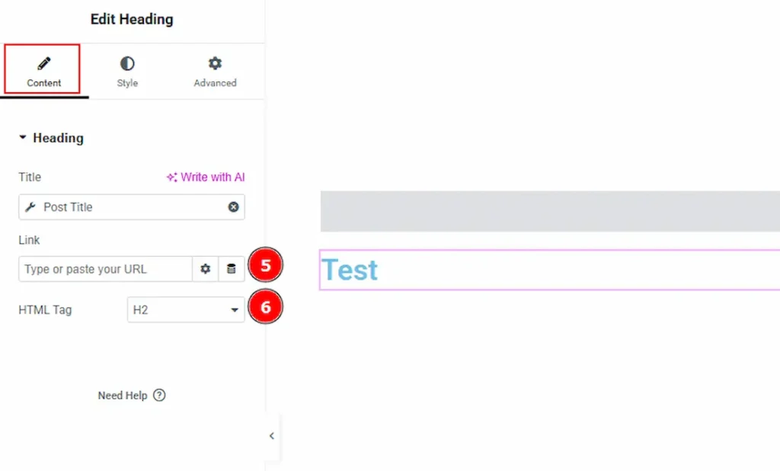Collapse the editor panel with the chevron
This screenshot has width=780, height=471.
[x=271, y=436]
